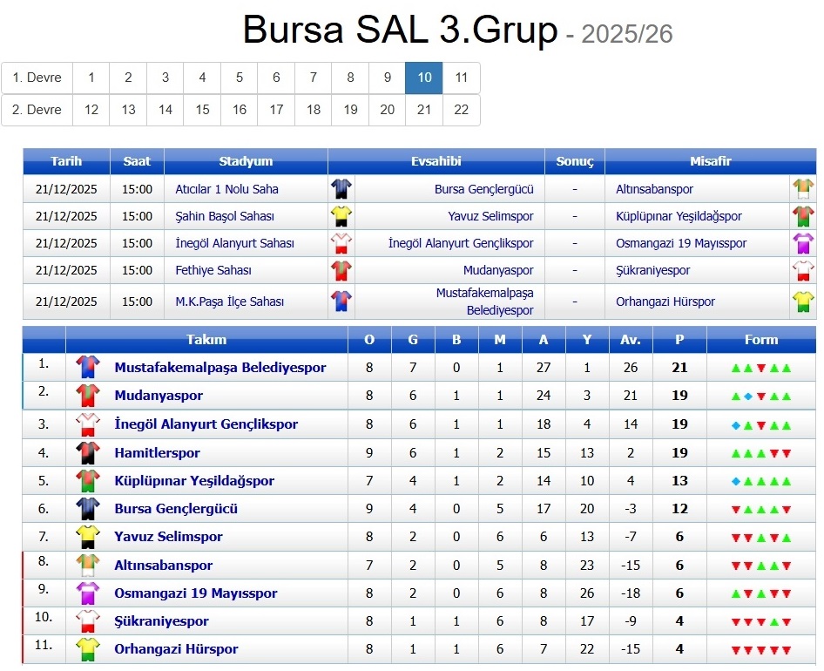Click Mustafakemalpaşa Belediyespor jersey icon in standings
Viewport: 824px width, 671px height.
coord(87,368)
